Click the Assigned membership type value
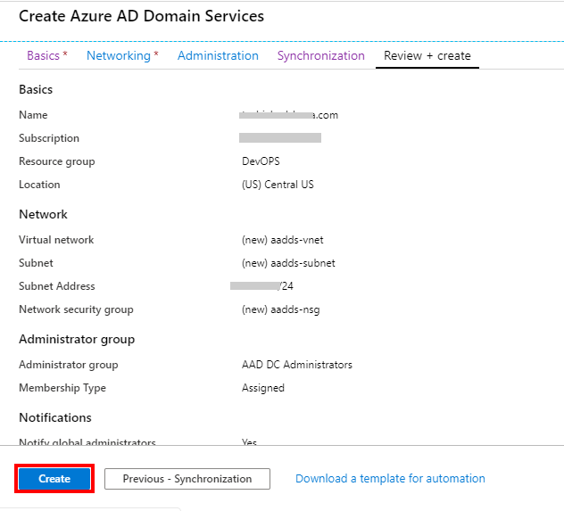 click(x=263, y=388)
